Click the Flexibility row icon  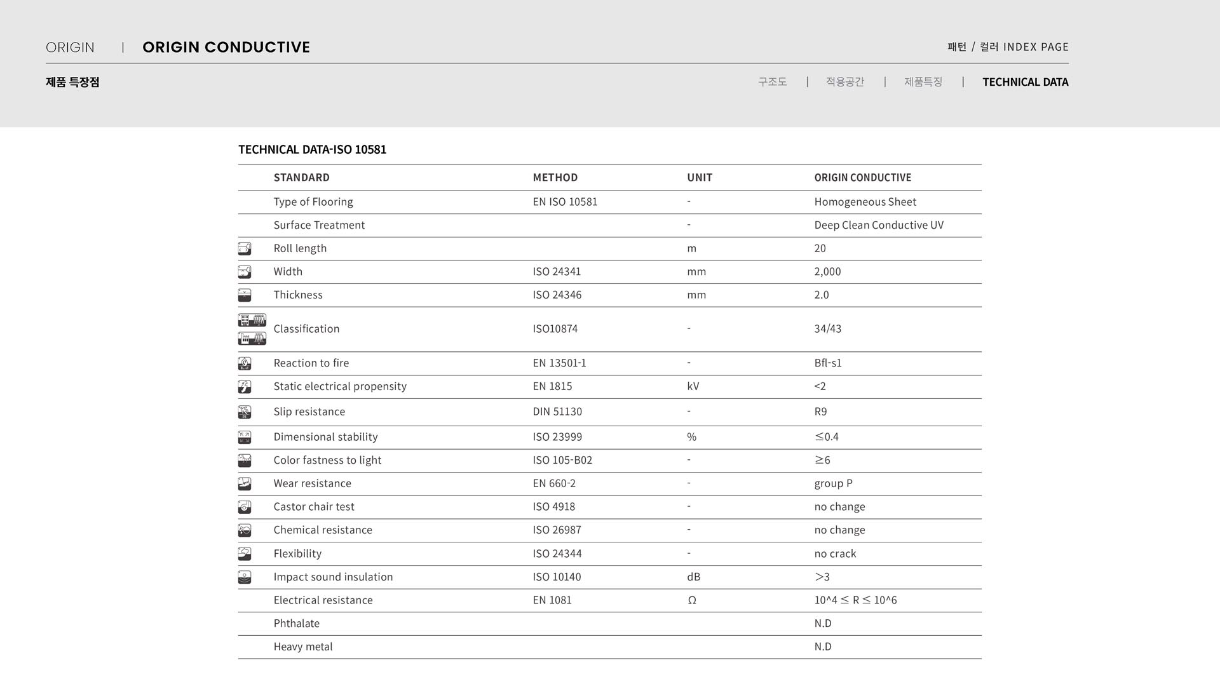pos(245,554)
